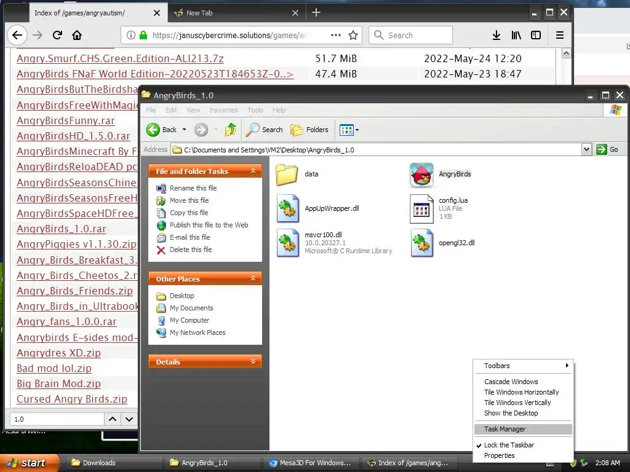Toggle Folders pane in Explorer
630x472 pixels.
pos(309,130)
